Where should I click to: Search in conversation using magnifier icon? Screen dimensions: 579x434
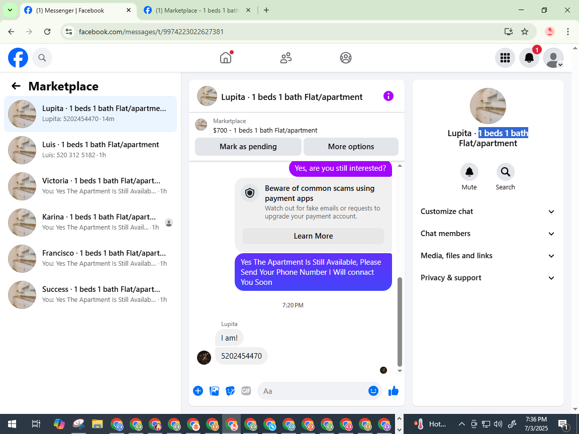point(505,172)
